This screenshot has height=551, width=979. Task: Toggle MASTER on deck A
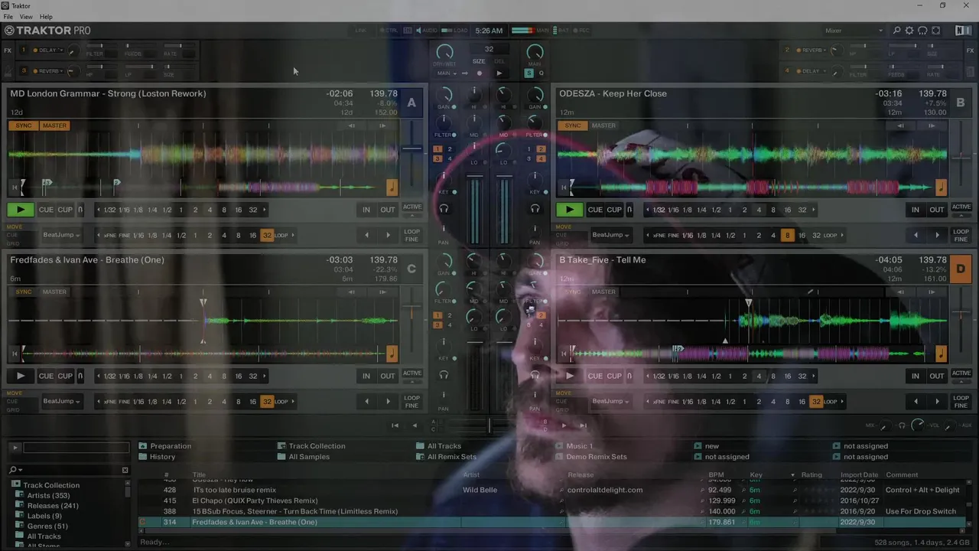54,126
